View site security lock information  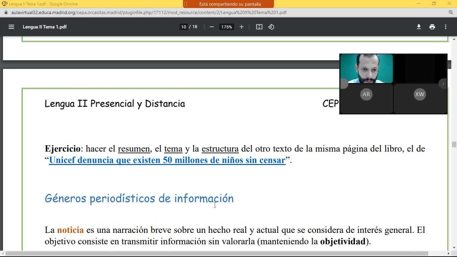(6, 12)
